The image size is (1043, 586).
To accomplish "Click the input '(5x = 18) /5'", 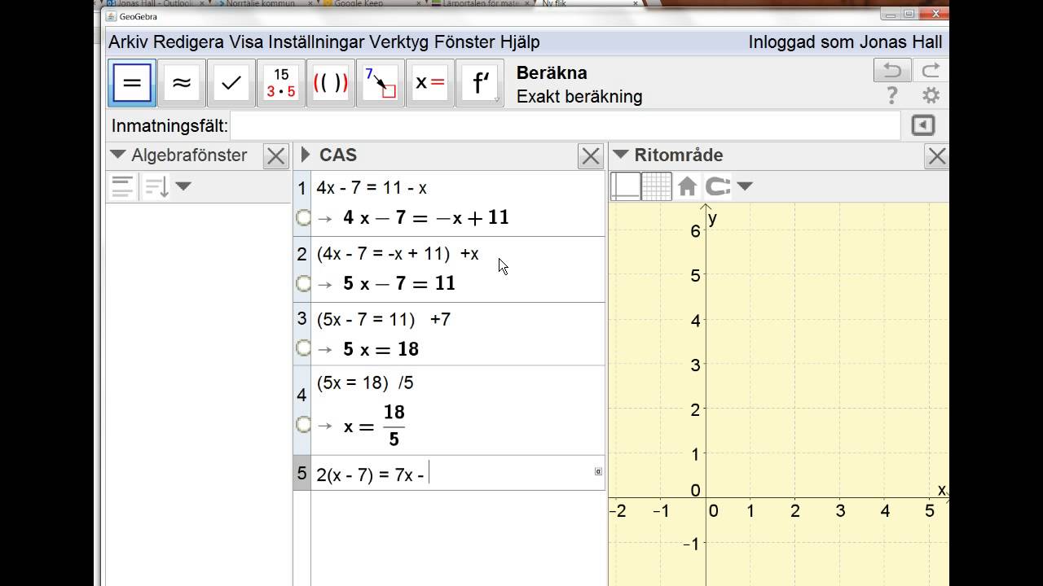I will [x=365, y=383].
